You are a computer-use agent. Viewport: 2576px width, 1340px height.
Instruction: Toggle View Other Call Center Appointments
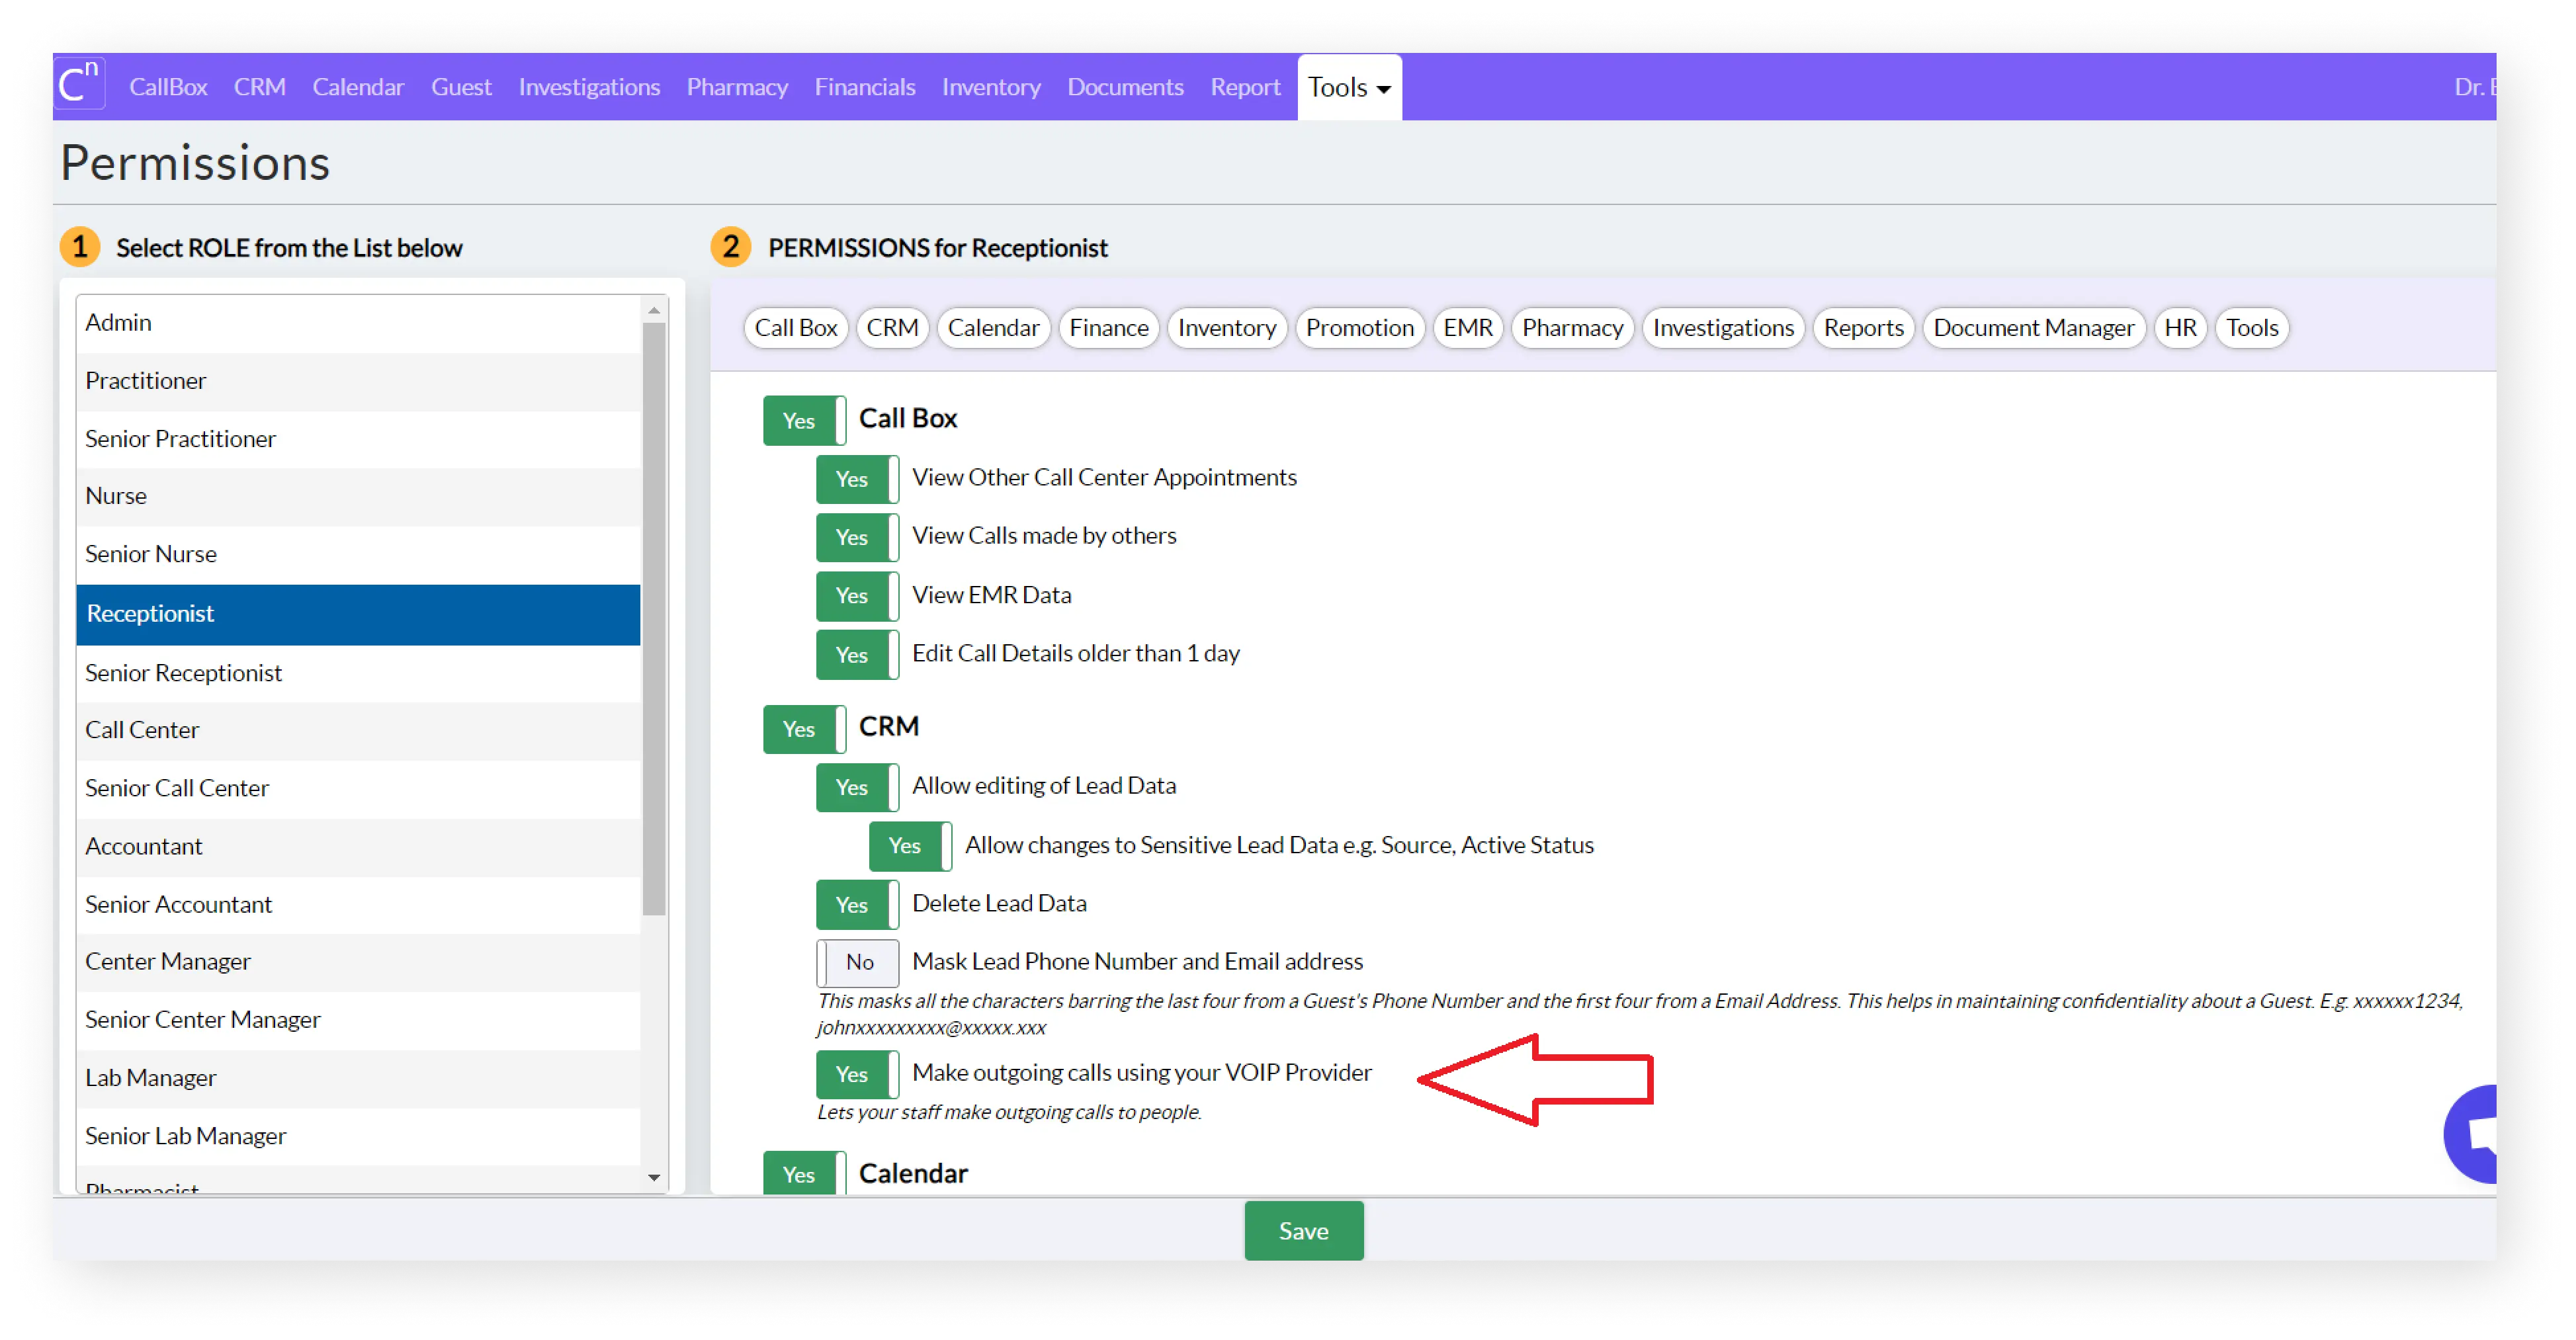[x=857, y=479]
